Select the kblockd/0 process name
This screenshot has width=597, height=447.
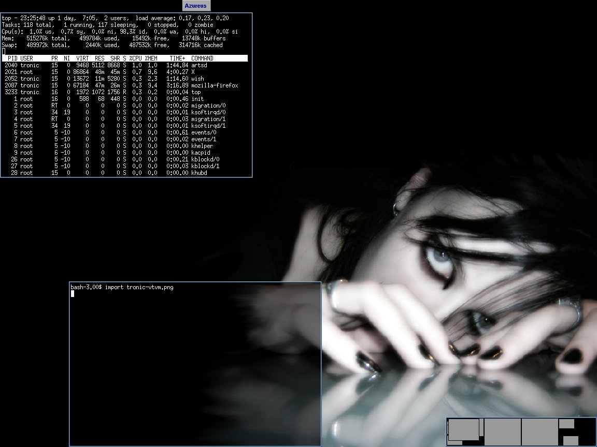205,159
